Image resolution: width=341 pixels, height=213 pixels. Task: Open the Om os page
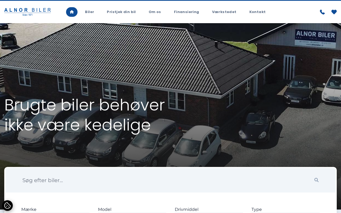[x=155, y=12]
